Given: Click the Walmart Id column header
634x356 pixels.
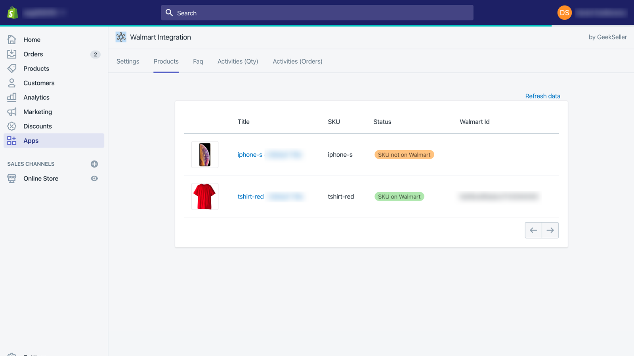Looking at the screenshot, I should 475,122.
